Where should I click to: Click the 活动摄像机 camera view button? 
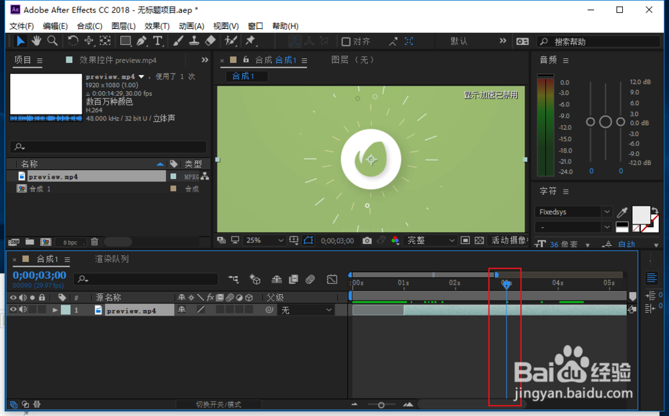pyautogui.click(x=509, y=240)
